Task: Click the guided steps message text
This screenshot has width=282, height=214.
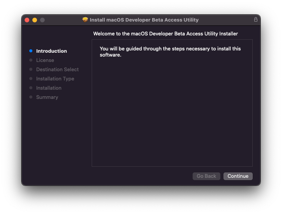Action: pos(170,52)
